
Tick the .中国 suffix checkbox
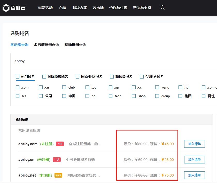(64, 96)
